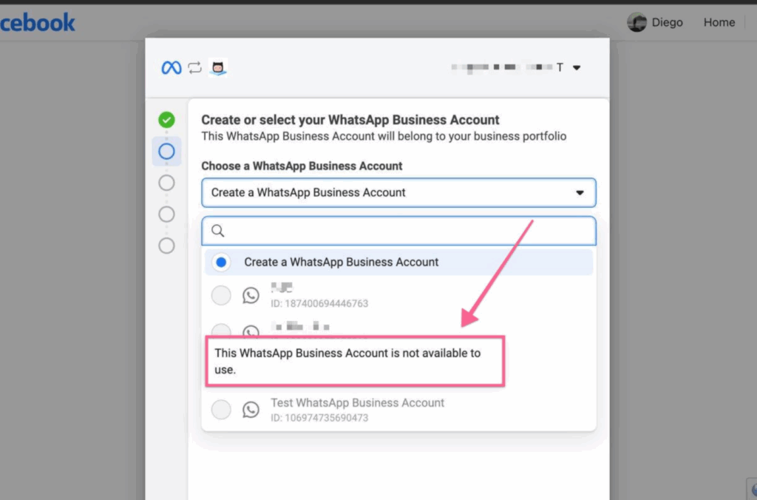Click the green completed step checkmark
Viewport: 757px width, 500px height.
click(x=167, y=120)
